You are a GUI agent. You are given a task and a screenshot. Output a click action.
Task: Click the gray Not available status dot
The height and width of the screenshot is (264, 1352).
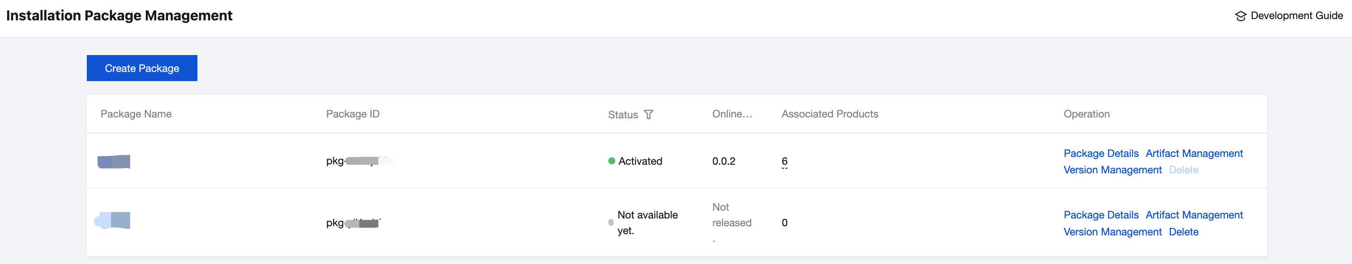coord(611,222)
